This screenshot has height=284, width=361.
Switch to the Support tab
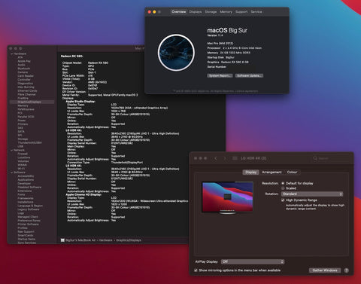(241, 12)
